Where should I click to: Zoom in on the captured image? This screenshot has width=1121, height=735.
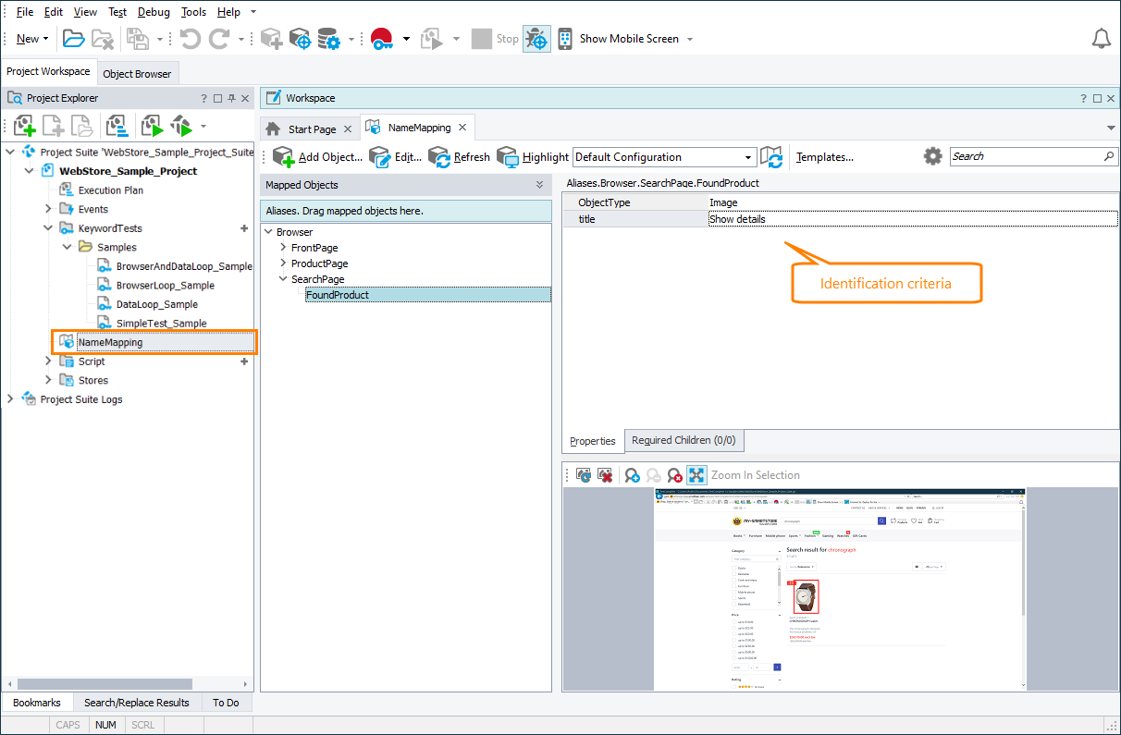coord(632,474)
